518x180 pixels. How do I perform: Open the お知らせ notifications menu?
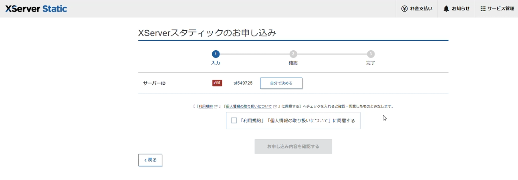tap(456, 9)
